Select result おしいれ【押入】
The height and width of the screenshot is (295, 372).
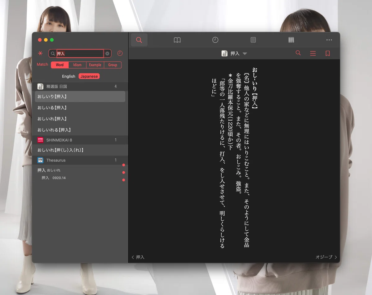pyautogui.click(x=80, y=119)
